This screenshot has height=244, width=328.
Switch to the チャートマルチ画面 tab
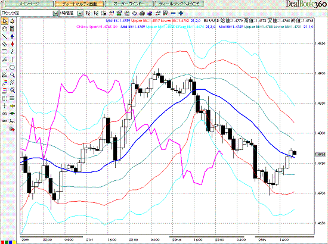(x=79, y=4)
